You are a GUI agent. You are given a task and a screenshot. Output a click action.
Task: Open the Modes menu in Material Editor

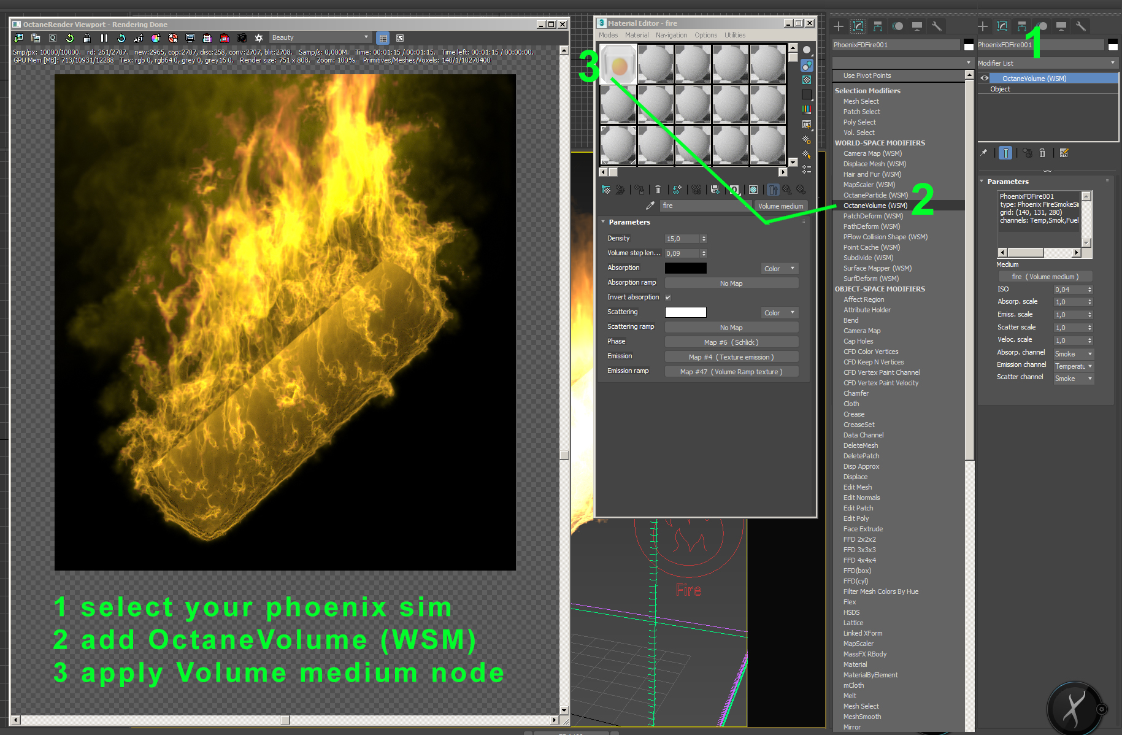click(x=608, y=35)
